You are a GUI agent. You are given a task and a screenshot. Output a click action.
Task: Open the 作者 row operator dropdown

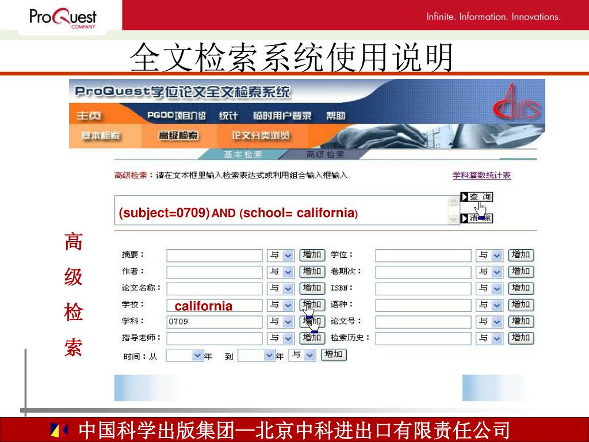pos(281,272)
